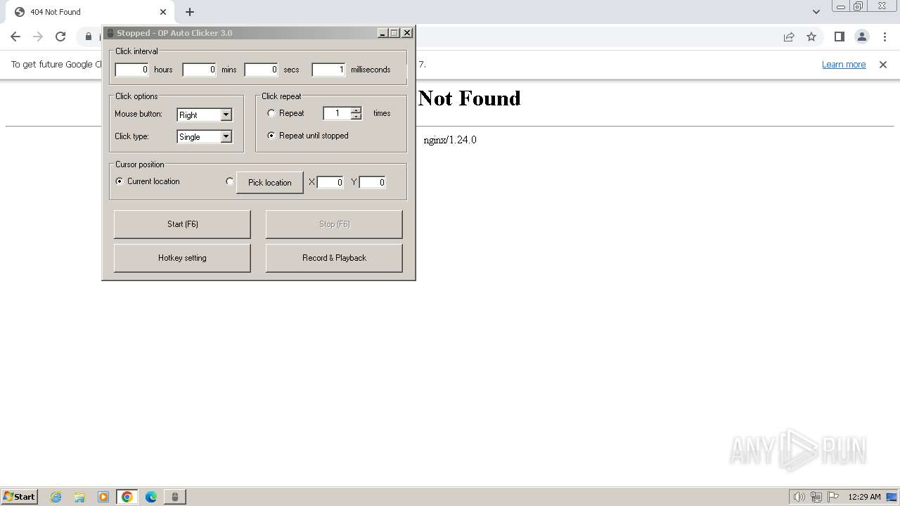Image resolution: width=900 pixels, height=506 pixels.
Task: Click the Chrome back arrow
Action: coord(15,37)
